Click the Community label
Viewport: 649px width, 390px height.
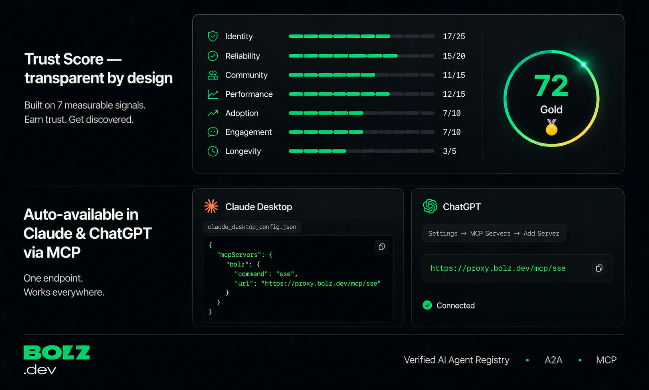tap(246, 75)
